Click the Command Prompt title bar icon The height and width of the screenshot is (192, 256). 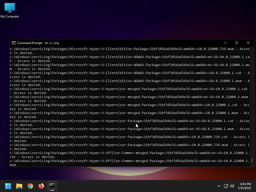(14, 43)
